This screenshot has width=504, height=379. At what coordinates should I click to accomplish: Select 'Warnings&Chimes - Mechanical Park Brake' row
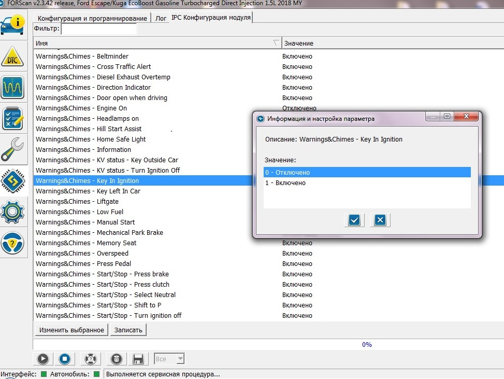pos(143,233)
